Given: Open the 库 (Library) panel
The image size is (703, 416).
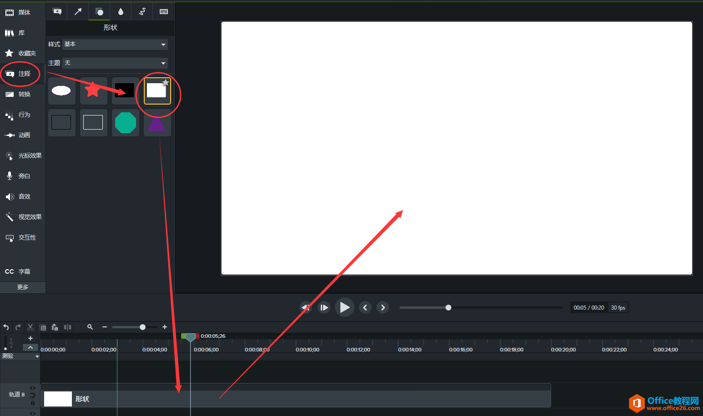Looking at the screenshot, I should (x=23, y=33).
